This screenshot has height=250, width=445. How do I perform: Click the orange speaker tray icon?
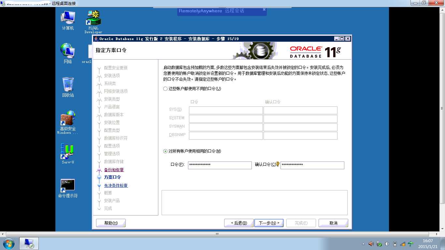click(x=371, y=243)
